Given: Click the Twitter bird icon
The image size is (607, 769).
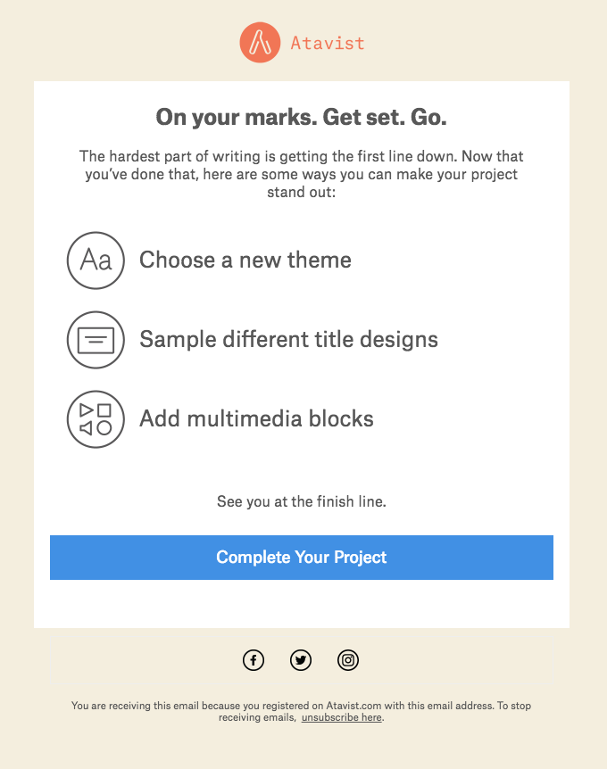Looking at the screenshot, I should coord(301,660).
